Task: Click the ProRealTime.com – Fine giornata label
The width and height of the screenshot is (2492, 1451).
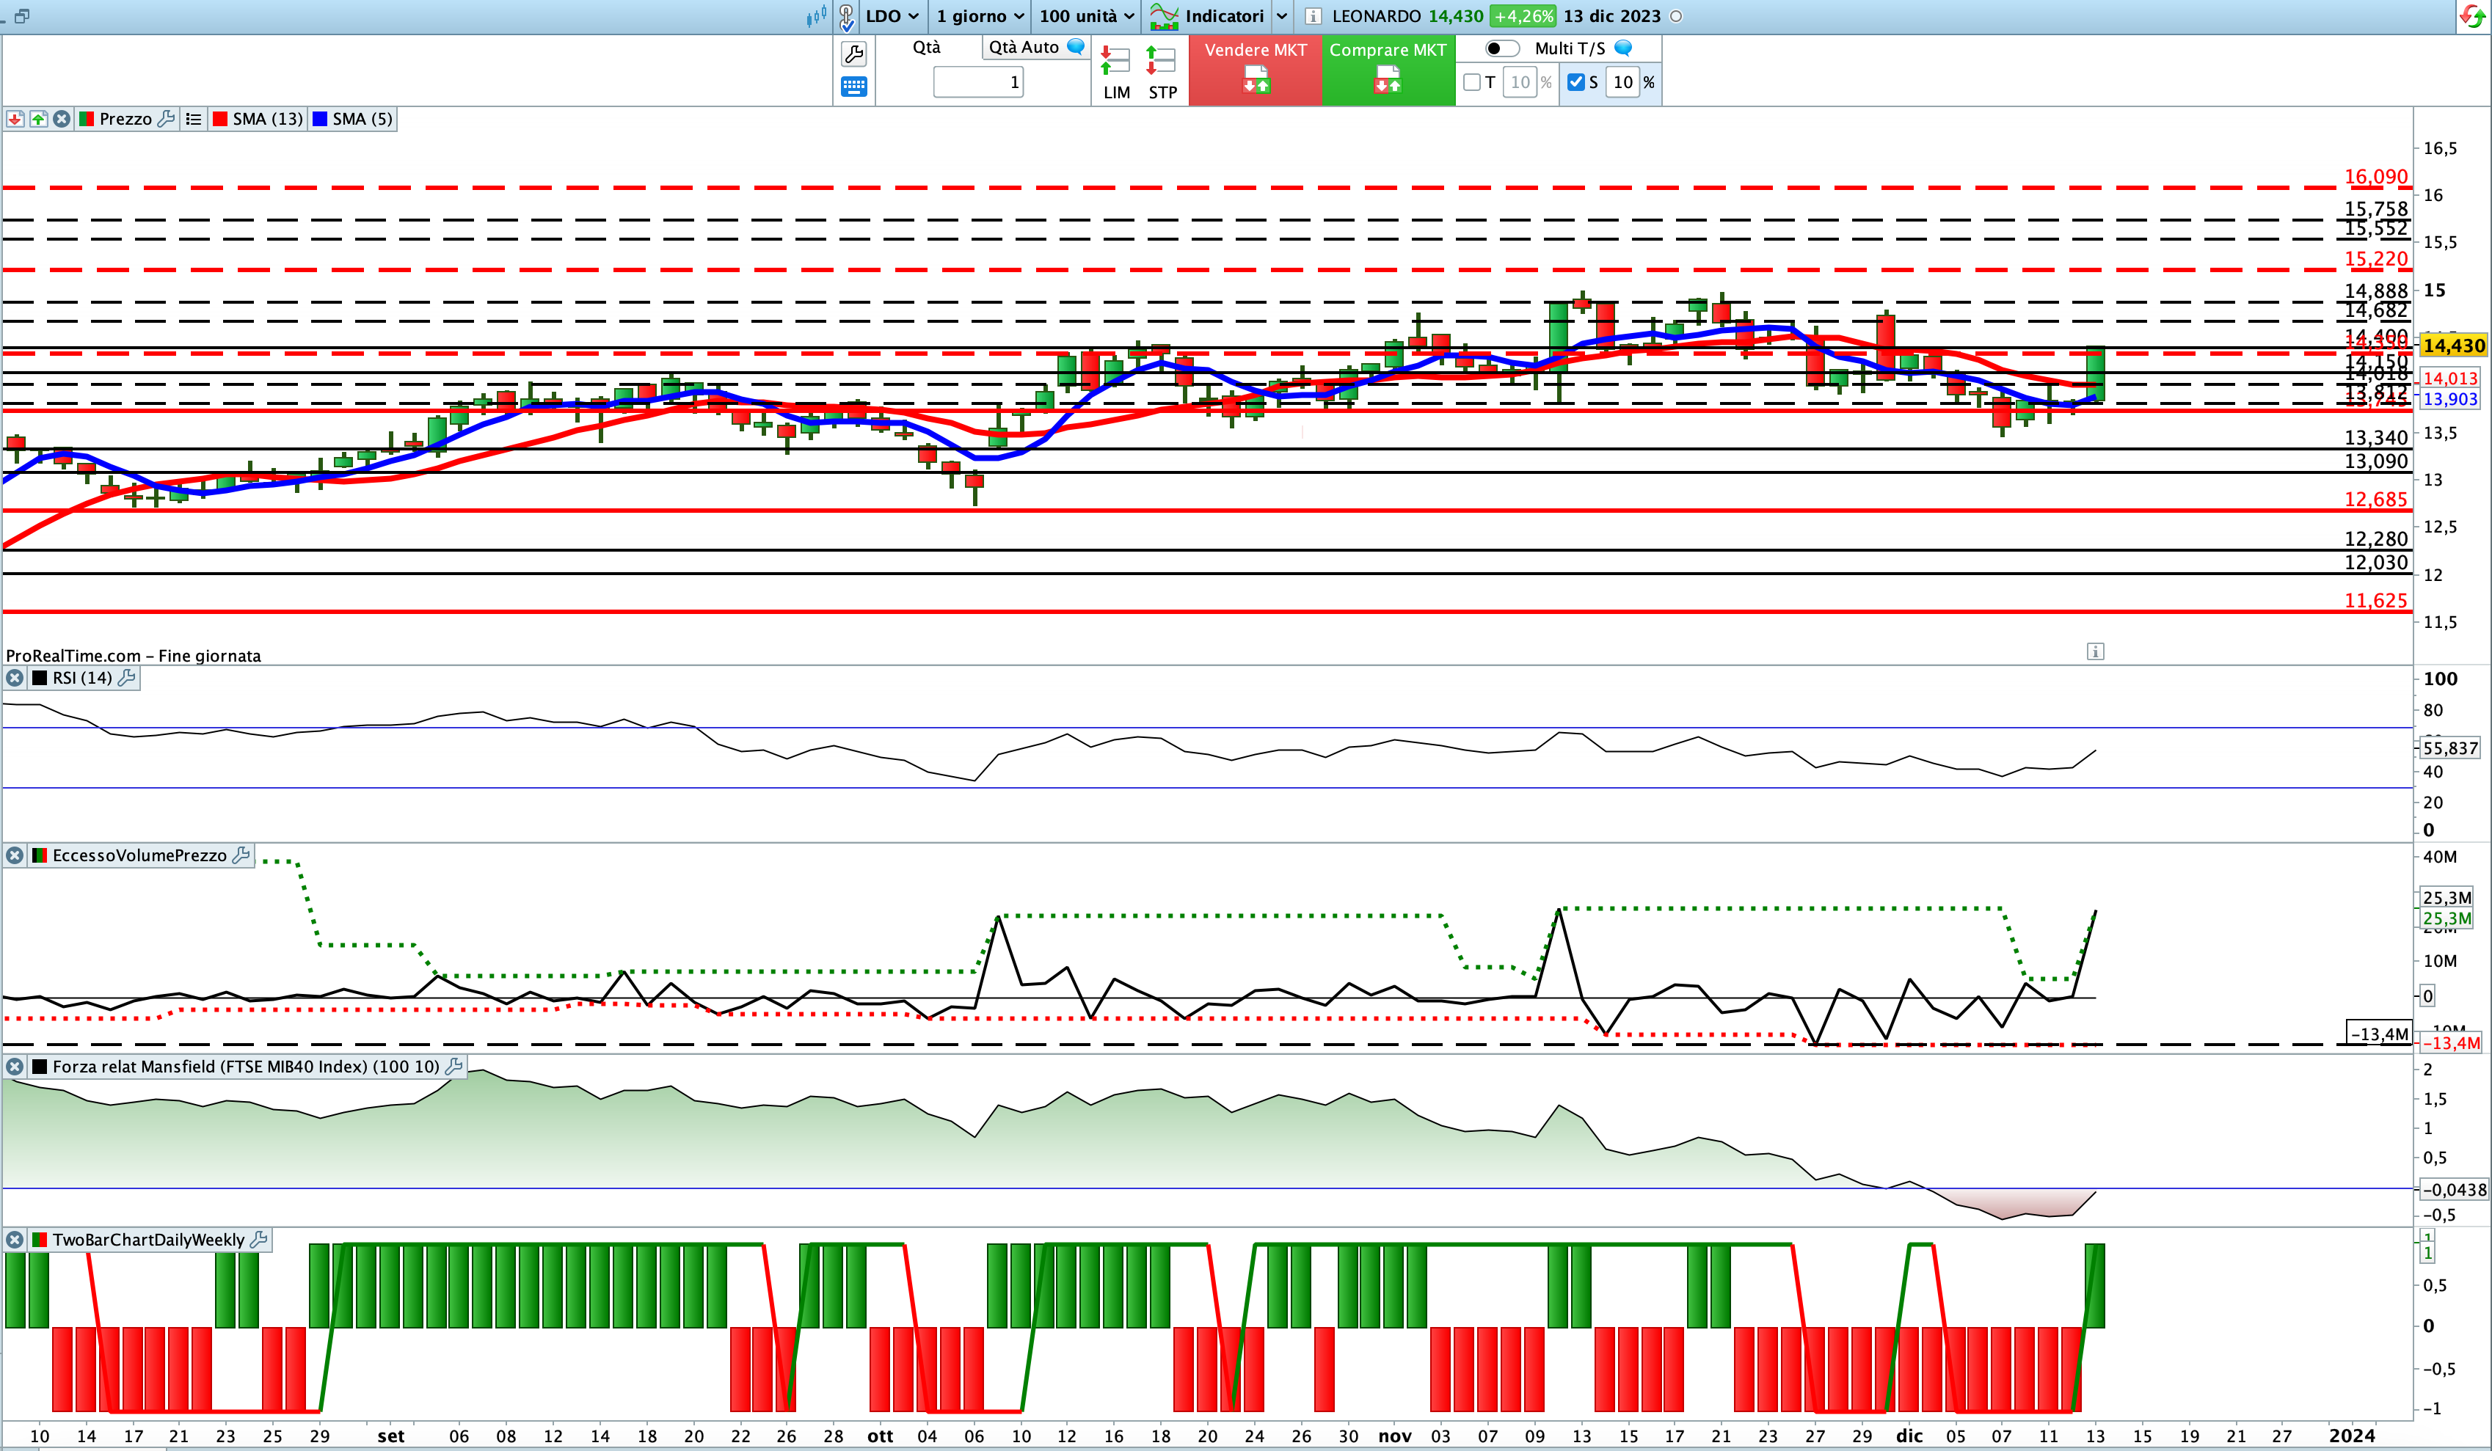Action: [134, 655]
